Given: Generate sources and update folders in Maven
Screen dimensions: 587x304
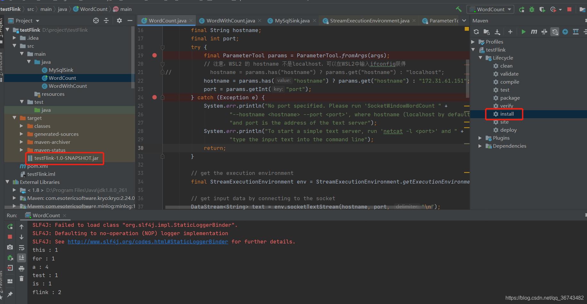Looking at the screenshot, I should (x=487, y=32).
